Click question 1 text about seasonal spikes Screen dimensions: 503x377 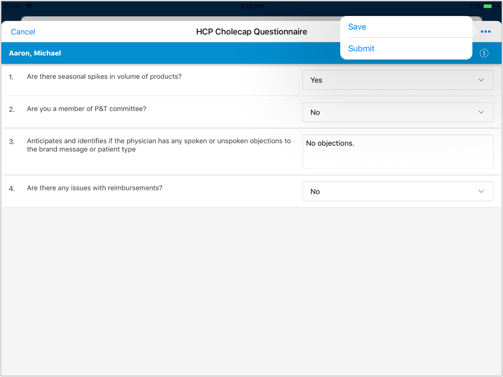pyautogui.click(x=104, y=77)
